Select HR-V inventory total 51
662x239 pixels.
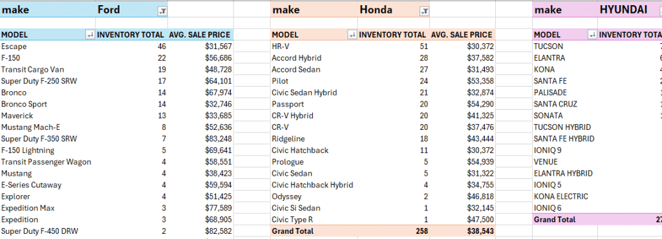(x=394, y=47)
